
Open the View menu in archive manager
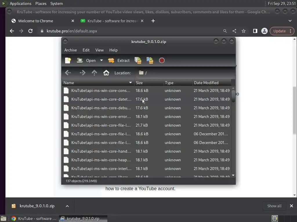99,50
